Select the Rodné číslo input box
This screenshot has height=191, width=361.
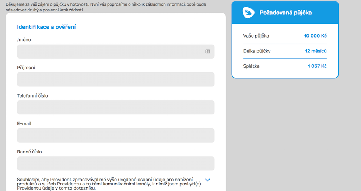tap(116, 163)
